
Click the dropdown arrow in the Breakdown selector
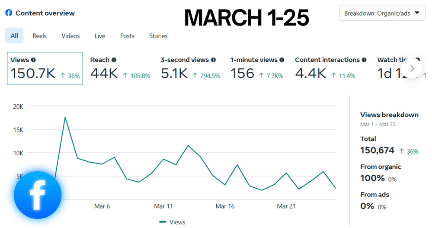pos(417,13)
